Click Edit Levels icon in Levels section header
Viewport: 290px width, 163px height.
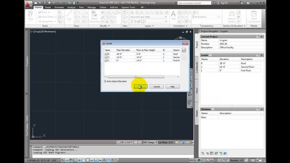[x=258, y=55]
